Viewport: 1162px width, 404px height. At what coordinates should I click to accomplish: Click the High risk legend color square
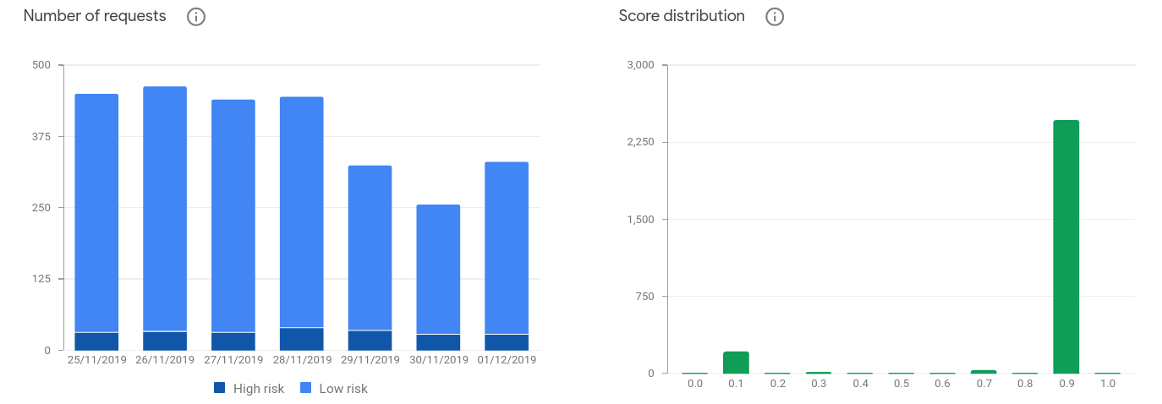coord(220,389)
